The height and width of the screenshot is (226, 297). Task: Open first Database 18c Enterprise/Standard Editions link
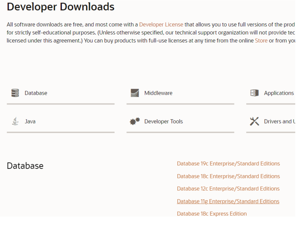point(228,176)
